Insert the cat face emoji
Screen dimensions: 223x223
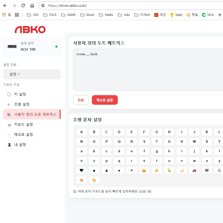[x=144, y=170]
